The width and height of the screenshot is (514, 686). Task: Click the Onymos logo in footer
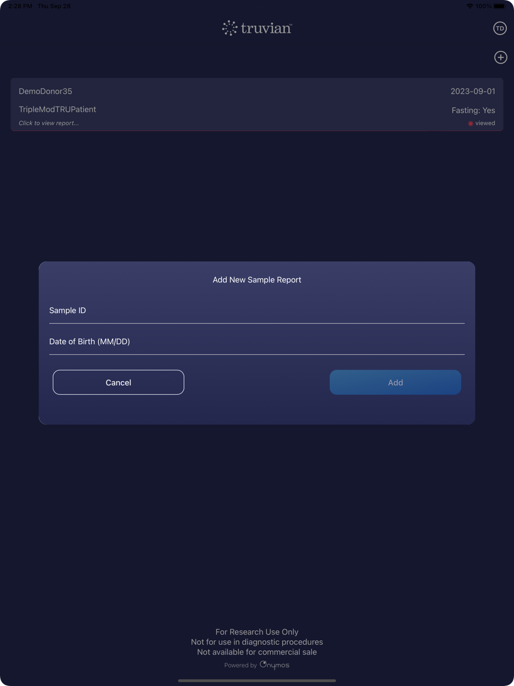pyautogui.click(x=274, y=665)
